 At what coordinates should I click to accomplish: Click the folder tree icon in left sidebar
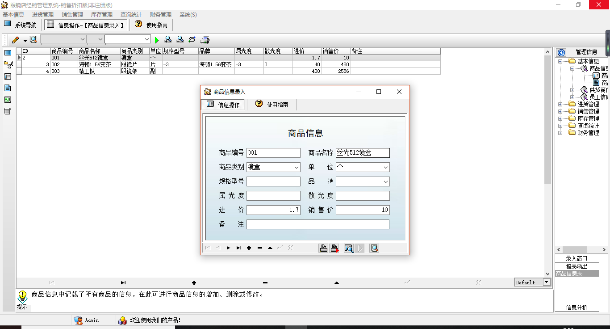[8, 65]
